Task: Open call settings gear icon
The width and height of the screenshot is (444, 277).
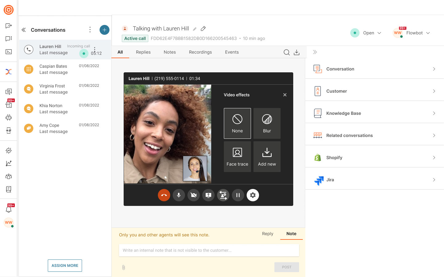Action: point(253,195)
